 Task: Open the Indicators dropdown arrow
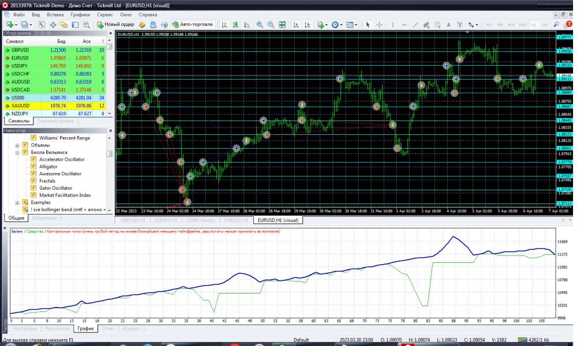327,25
